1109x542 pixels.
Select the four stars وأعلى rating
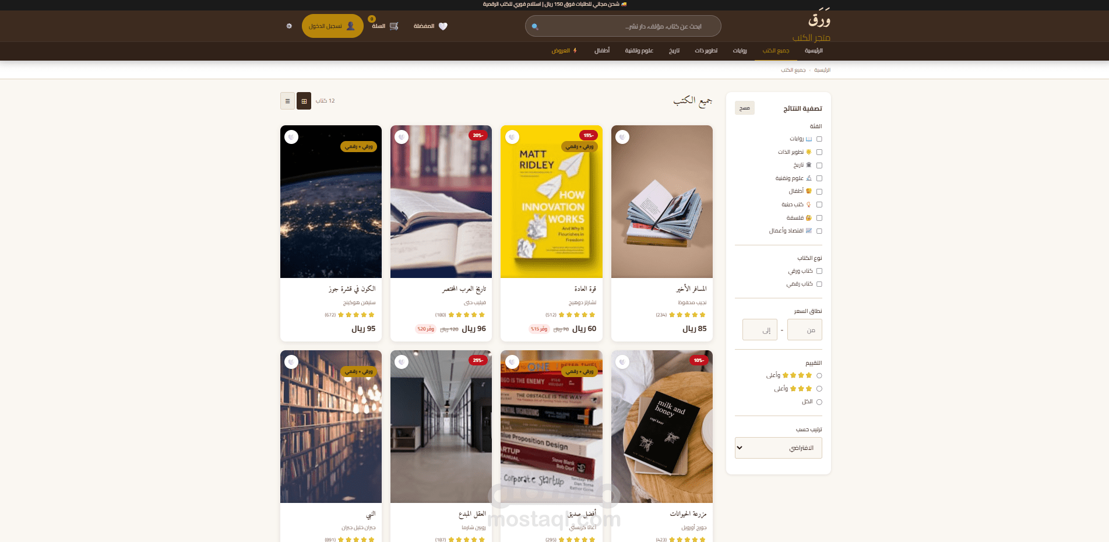tap(819, 375)
